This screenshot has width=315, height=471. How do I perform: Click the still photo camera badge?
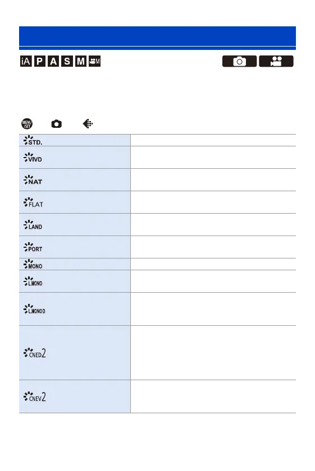coord(240,61)
